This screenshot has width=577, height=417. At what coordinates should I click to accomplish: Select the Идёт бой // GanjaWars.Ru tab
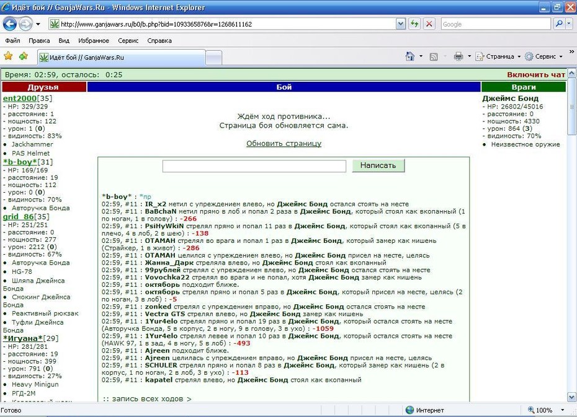[x=122, y=58]
